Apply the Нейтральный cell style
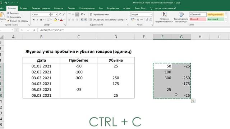Screen dimensions: 230x129 (215, 14)
